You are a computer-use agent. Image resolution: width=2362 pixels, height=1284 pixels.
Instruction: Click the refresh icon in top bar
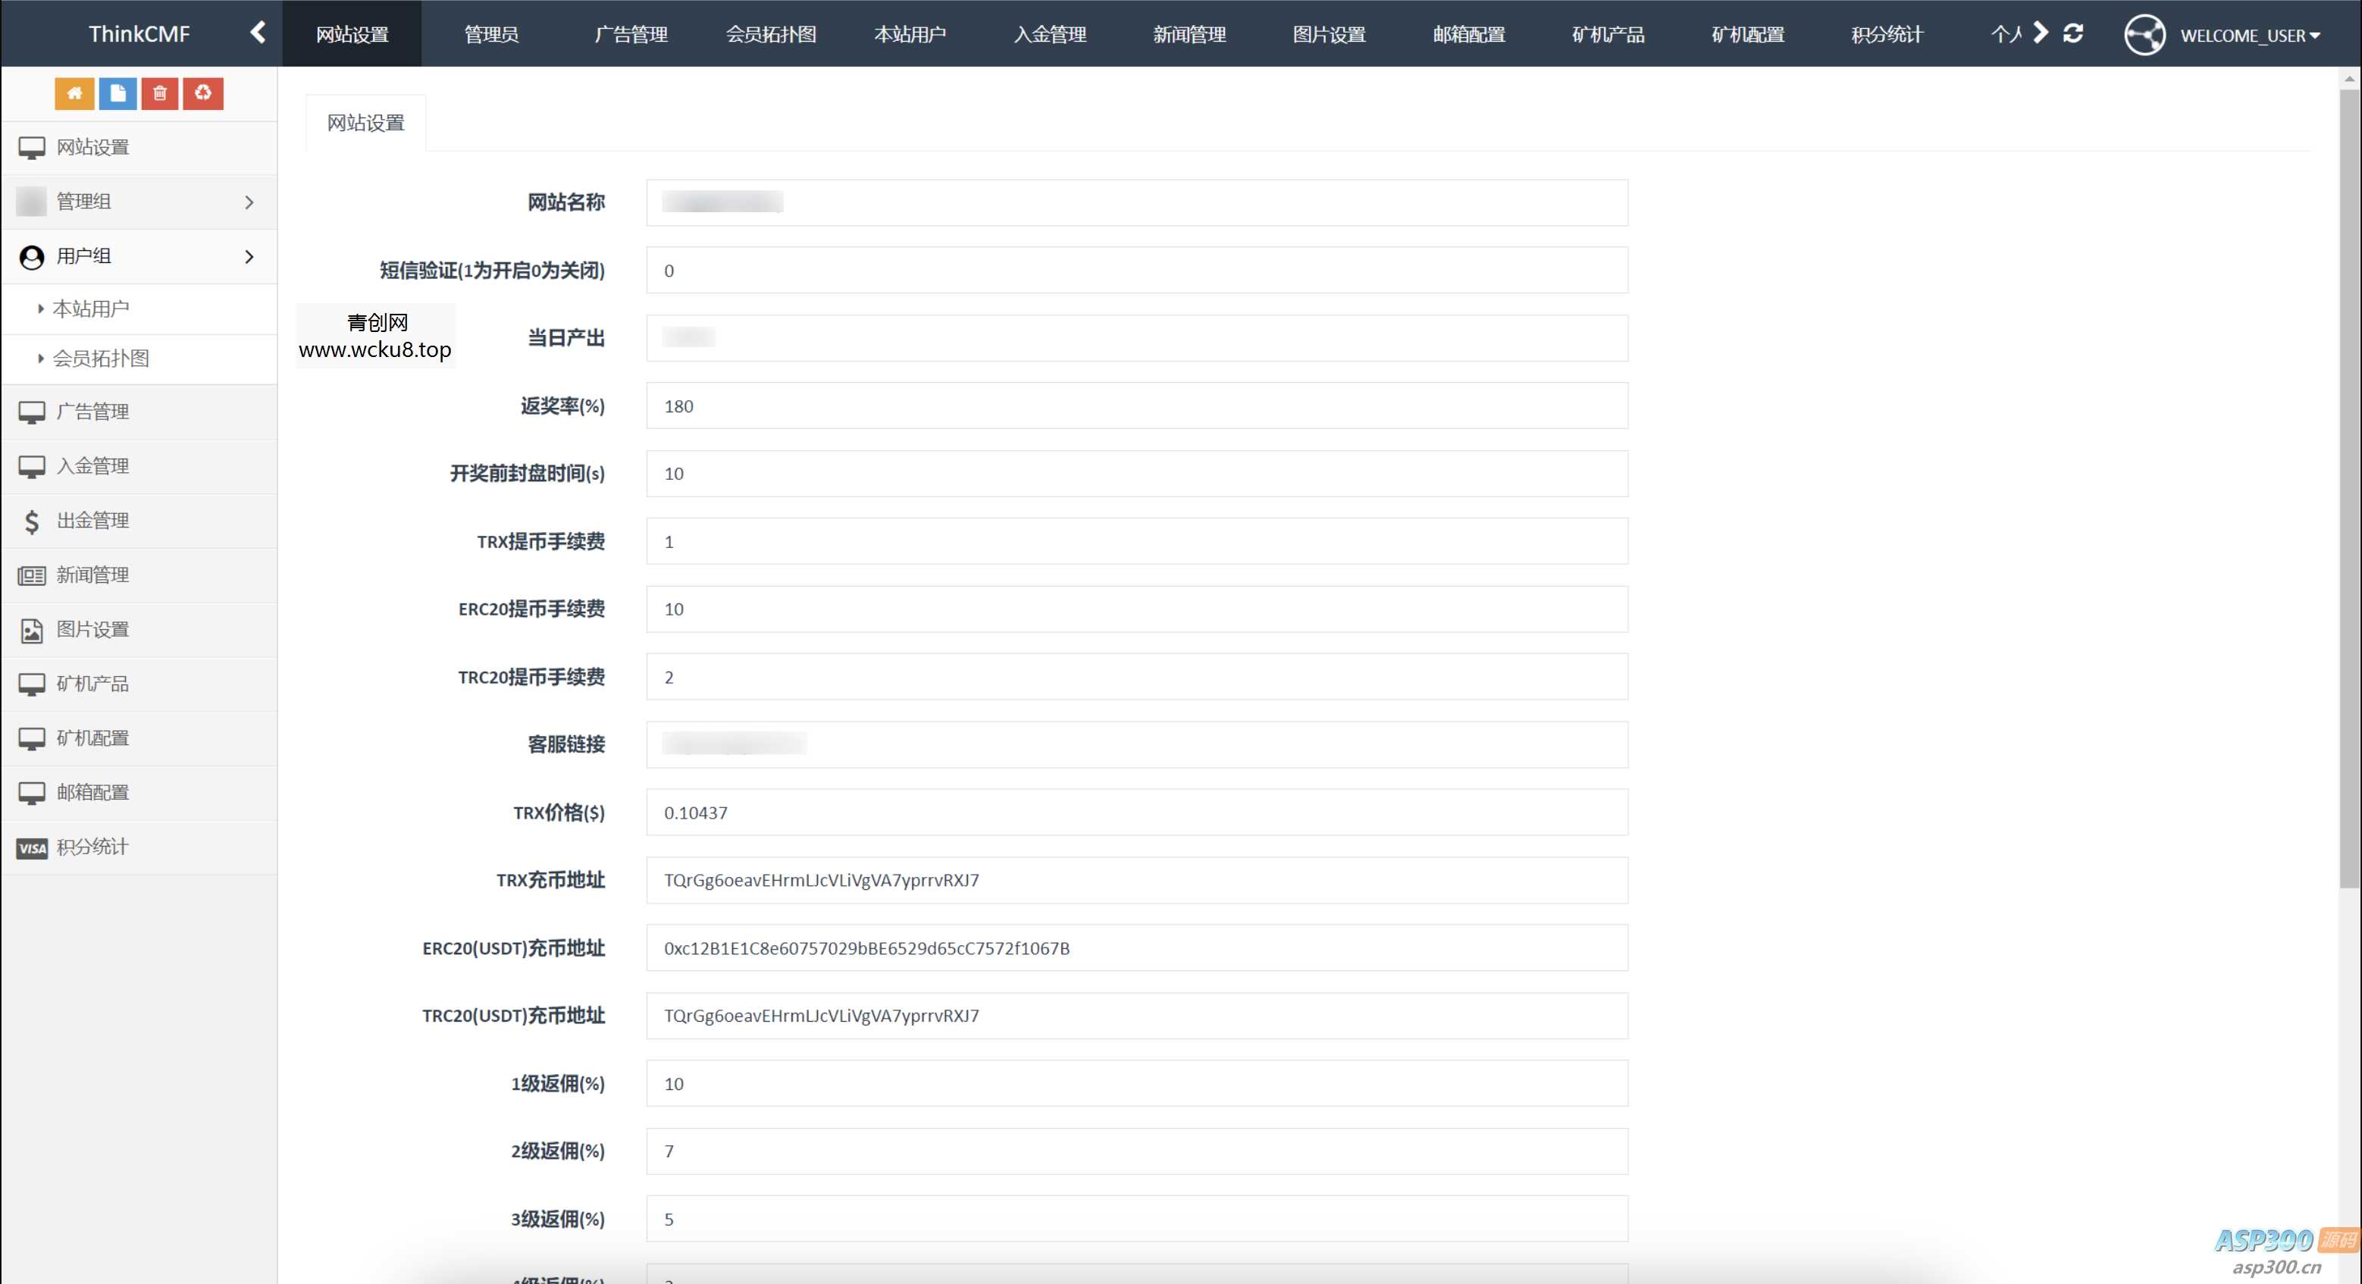[2072, 34]
